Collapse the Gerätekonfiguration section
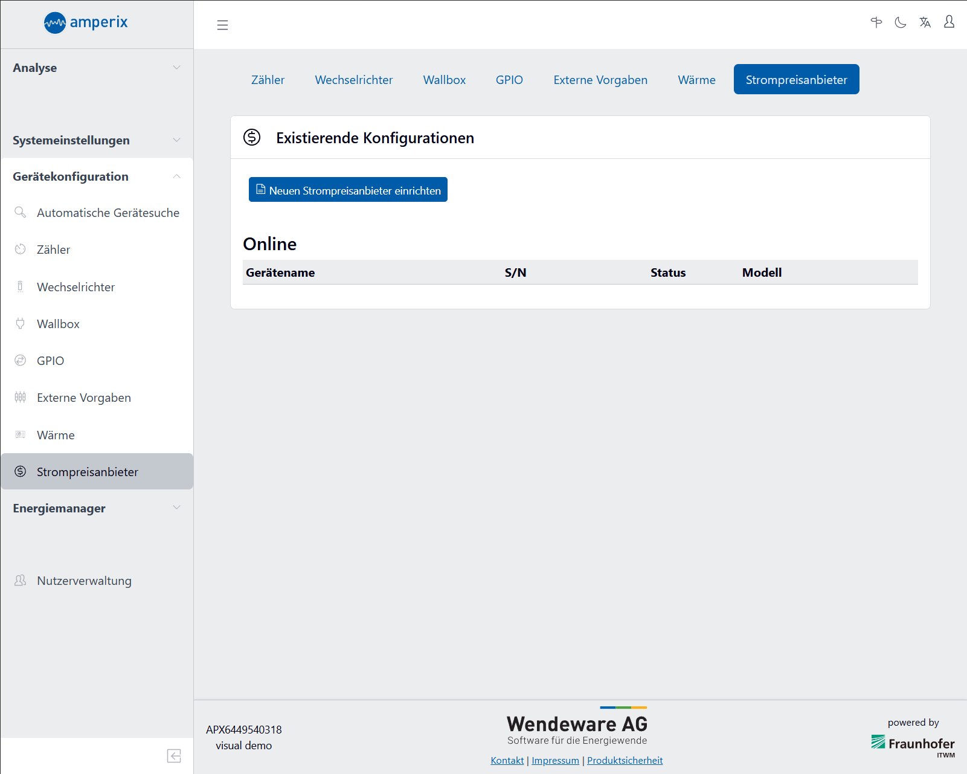The width and height of the screenshot is (967, 774). coord(97,176)
